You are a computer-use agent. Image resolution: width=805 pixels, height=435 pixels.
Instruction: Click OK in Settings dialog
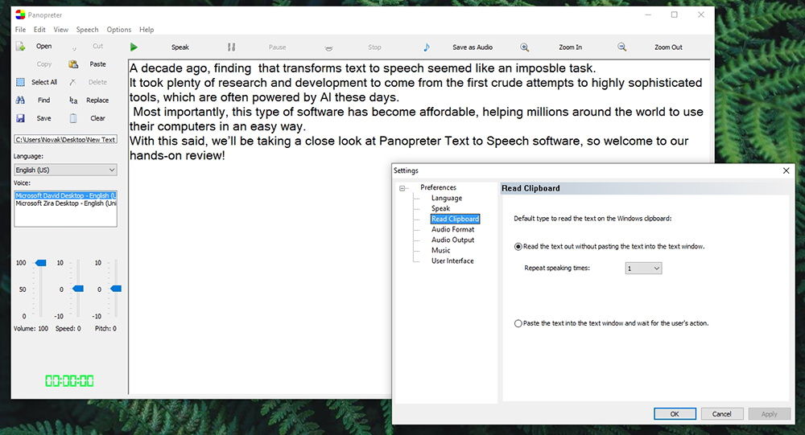(x=675, y=414)
